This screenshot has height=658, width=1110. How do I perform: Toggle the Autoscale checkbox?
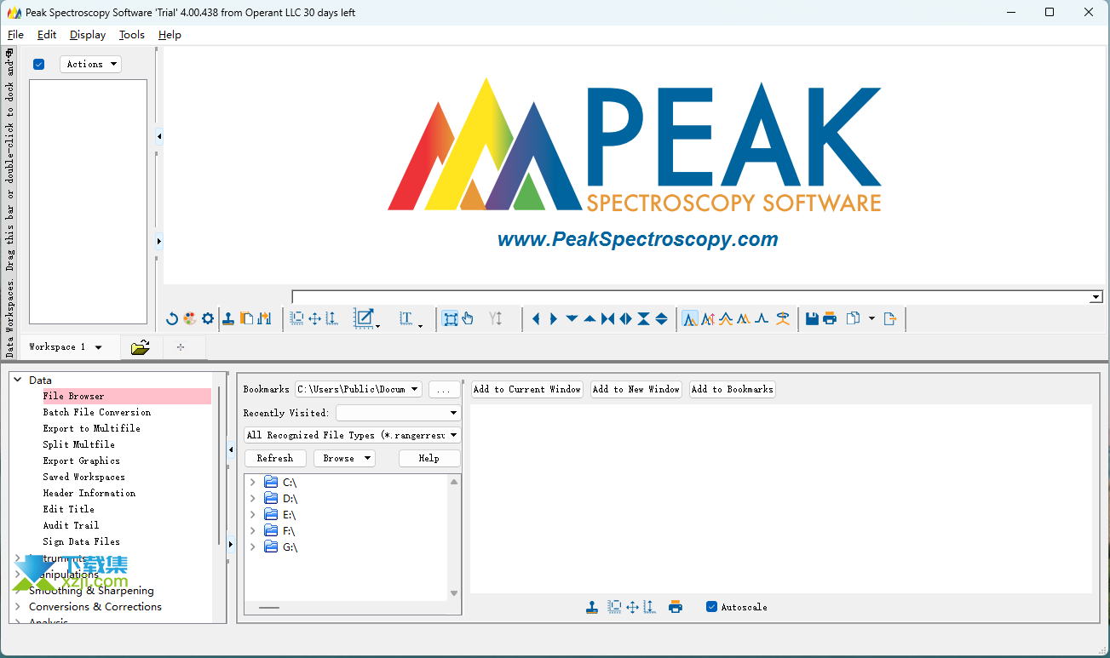(711, 607)
